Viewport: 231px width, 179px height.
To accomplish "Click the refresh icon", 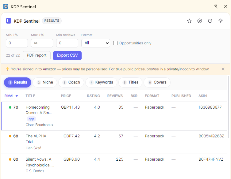I will [210, 21].
